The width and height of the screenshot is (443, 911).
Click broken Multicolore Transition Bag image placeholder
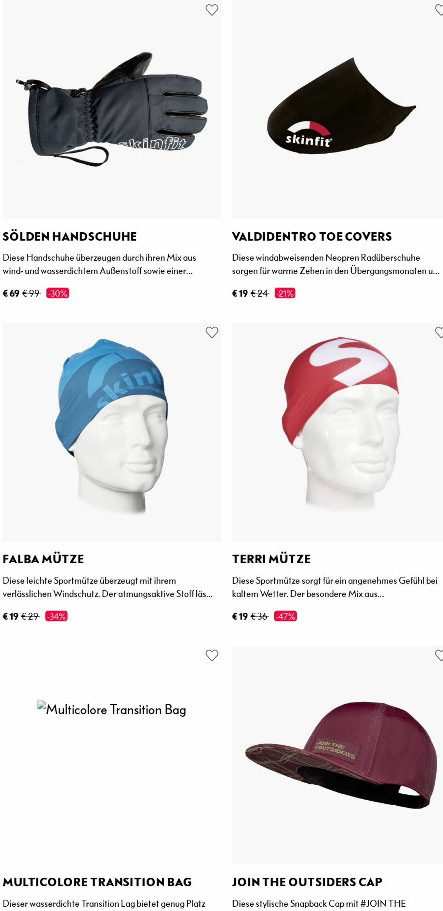112,710
